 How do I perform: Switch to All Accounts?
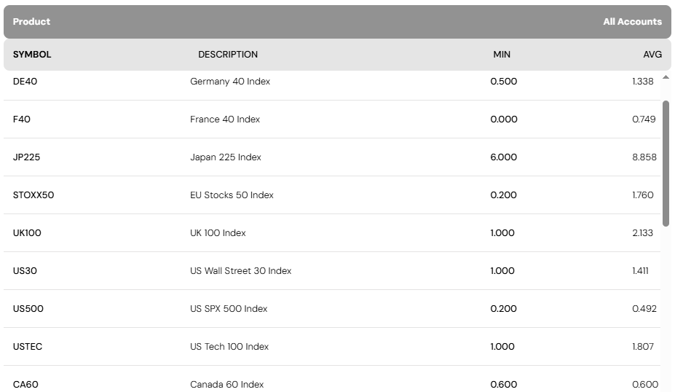tap(632, 22)
